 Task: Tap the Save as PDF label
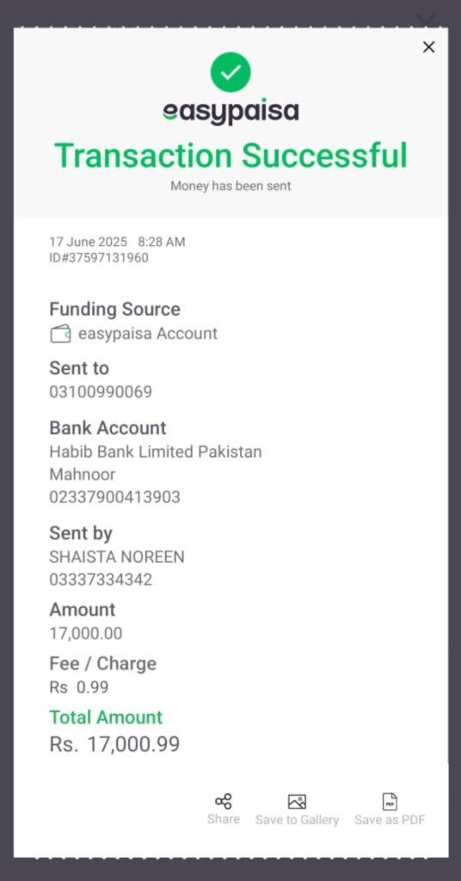click(390, 820)
